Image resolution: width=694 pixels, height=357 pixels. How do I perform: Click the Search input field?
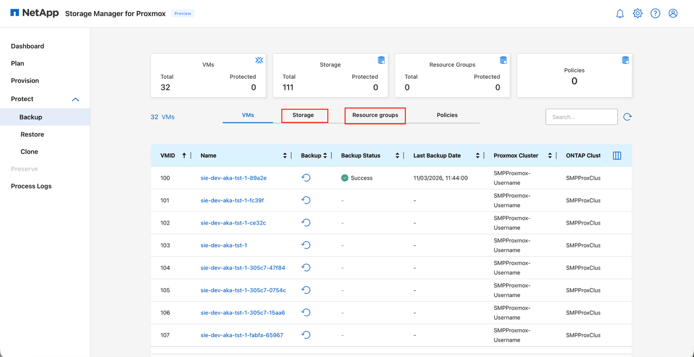pos(581,117)
